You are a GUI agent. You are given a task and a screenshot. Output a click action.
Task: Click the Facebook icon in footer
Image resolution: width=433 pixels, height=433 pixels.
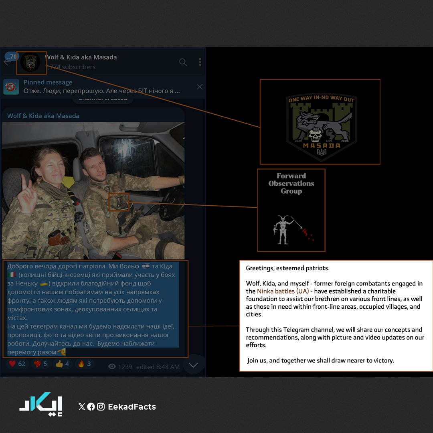pos(91,407)
